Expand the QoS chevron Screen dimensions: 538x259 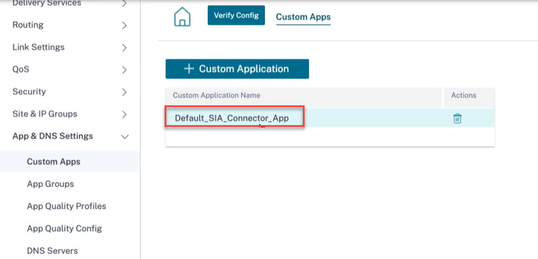pos(124,70)
